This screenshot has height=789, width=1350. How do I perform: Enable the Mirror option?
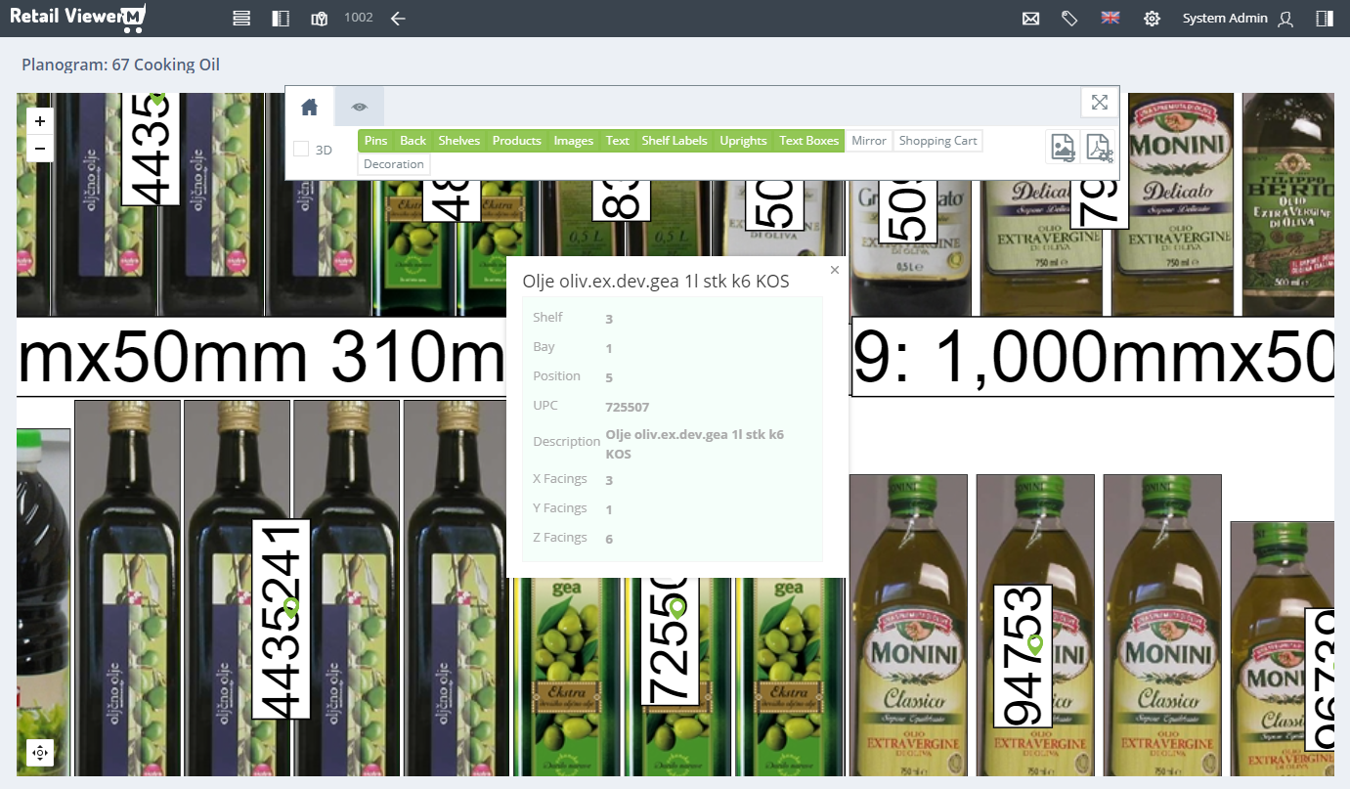pos(869,141)
